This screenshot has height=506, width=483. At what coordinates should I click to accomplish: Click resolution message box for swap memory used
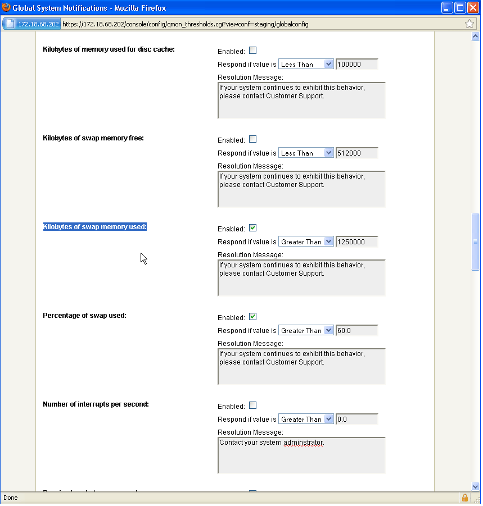click(303, 279)
